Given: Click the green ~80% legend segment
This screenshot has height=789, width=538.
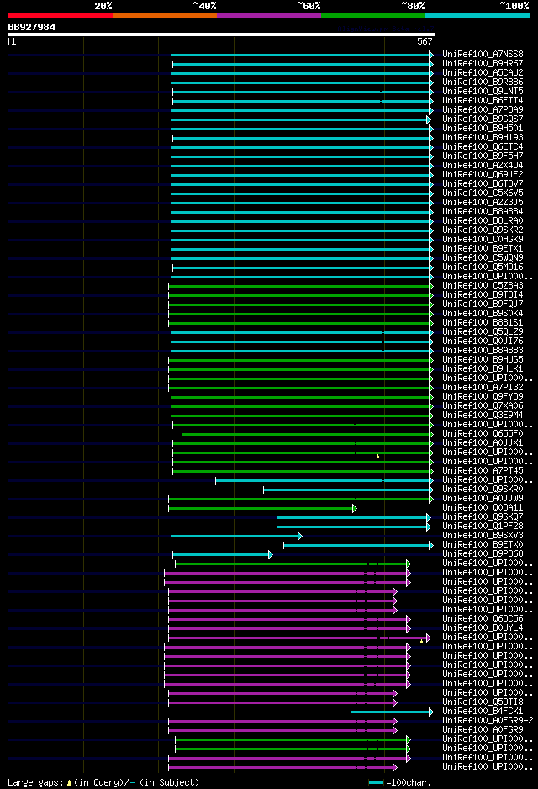Looking at the screenshot, I should pos(373,15).
